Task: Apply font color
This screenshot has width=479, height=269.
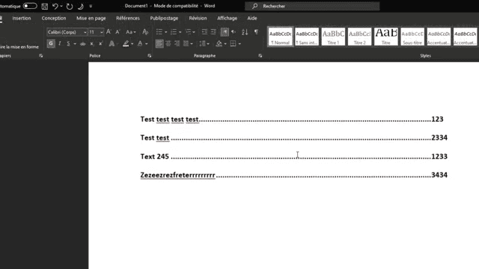Action: 140,43
